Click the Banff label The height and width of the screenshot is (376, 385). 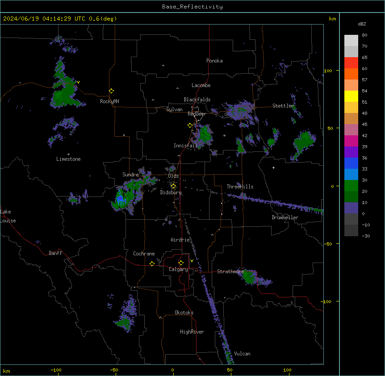pos(55,253)
